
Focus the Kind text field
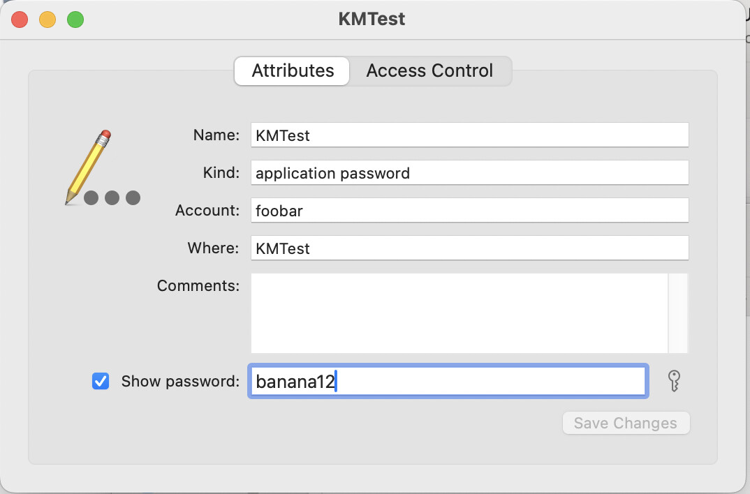coord(469,173)
